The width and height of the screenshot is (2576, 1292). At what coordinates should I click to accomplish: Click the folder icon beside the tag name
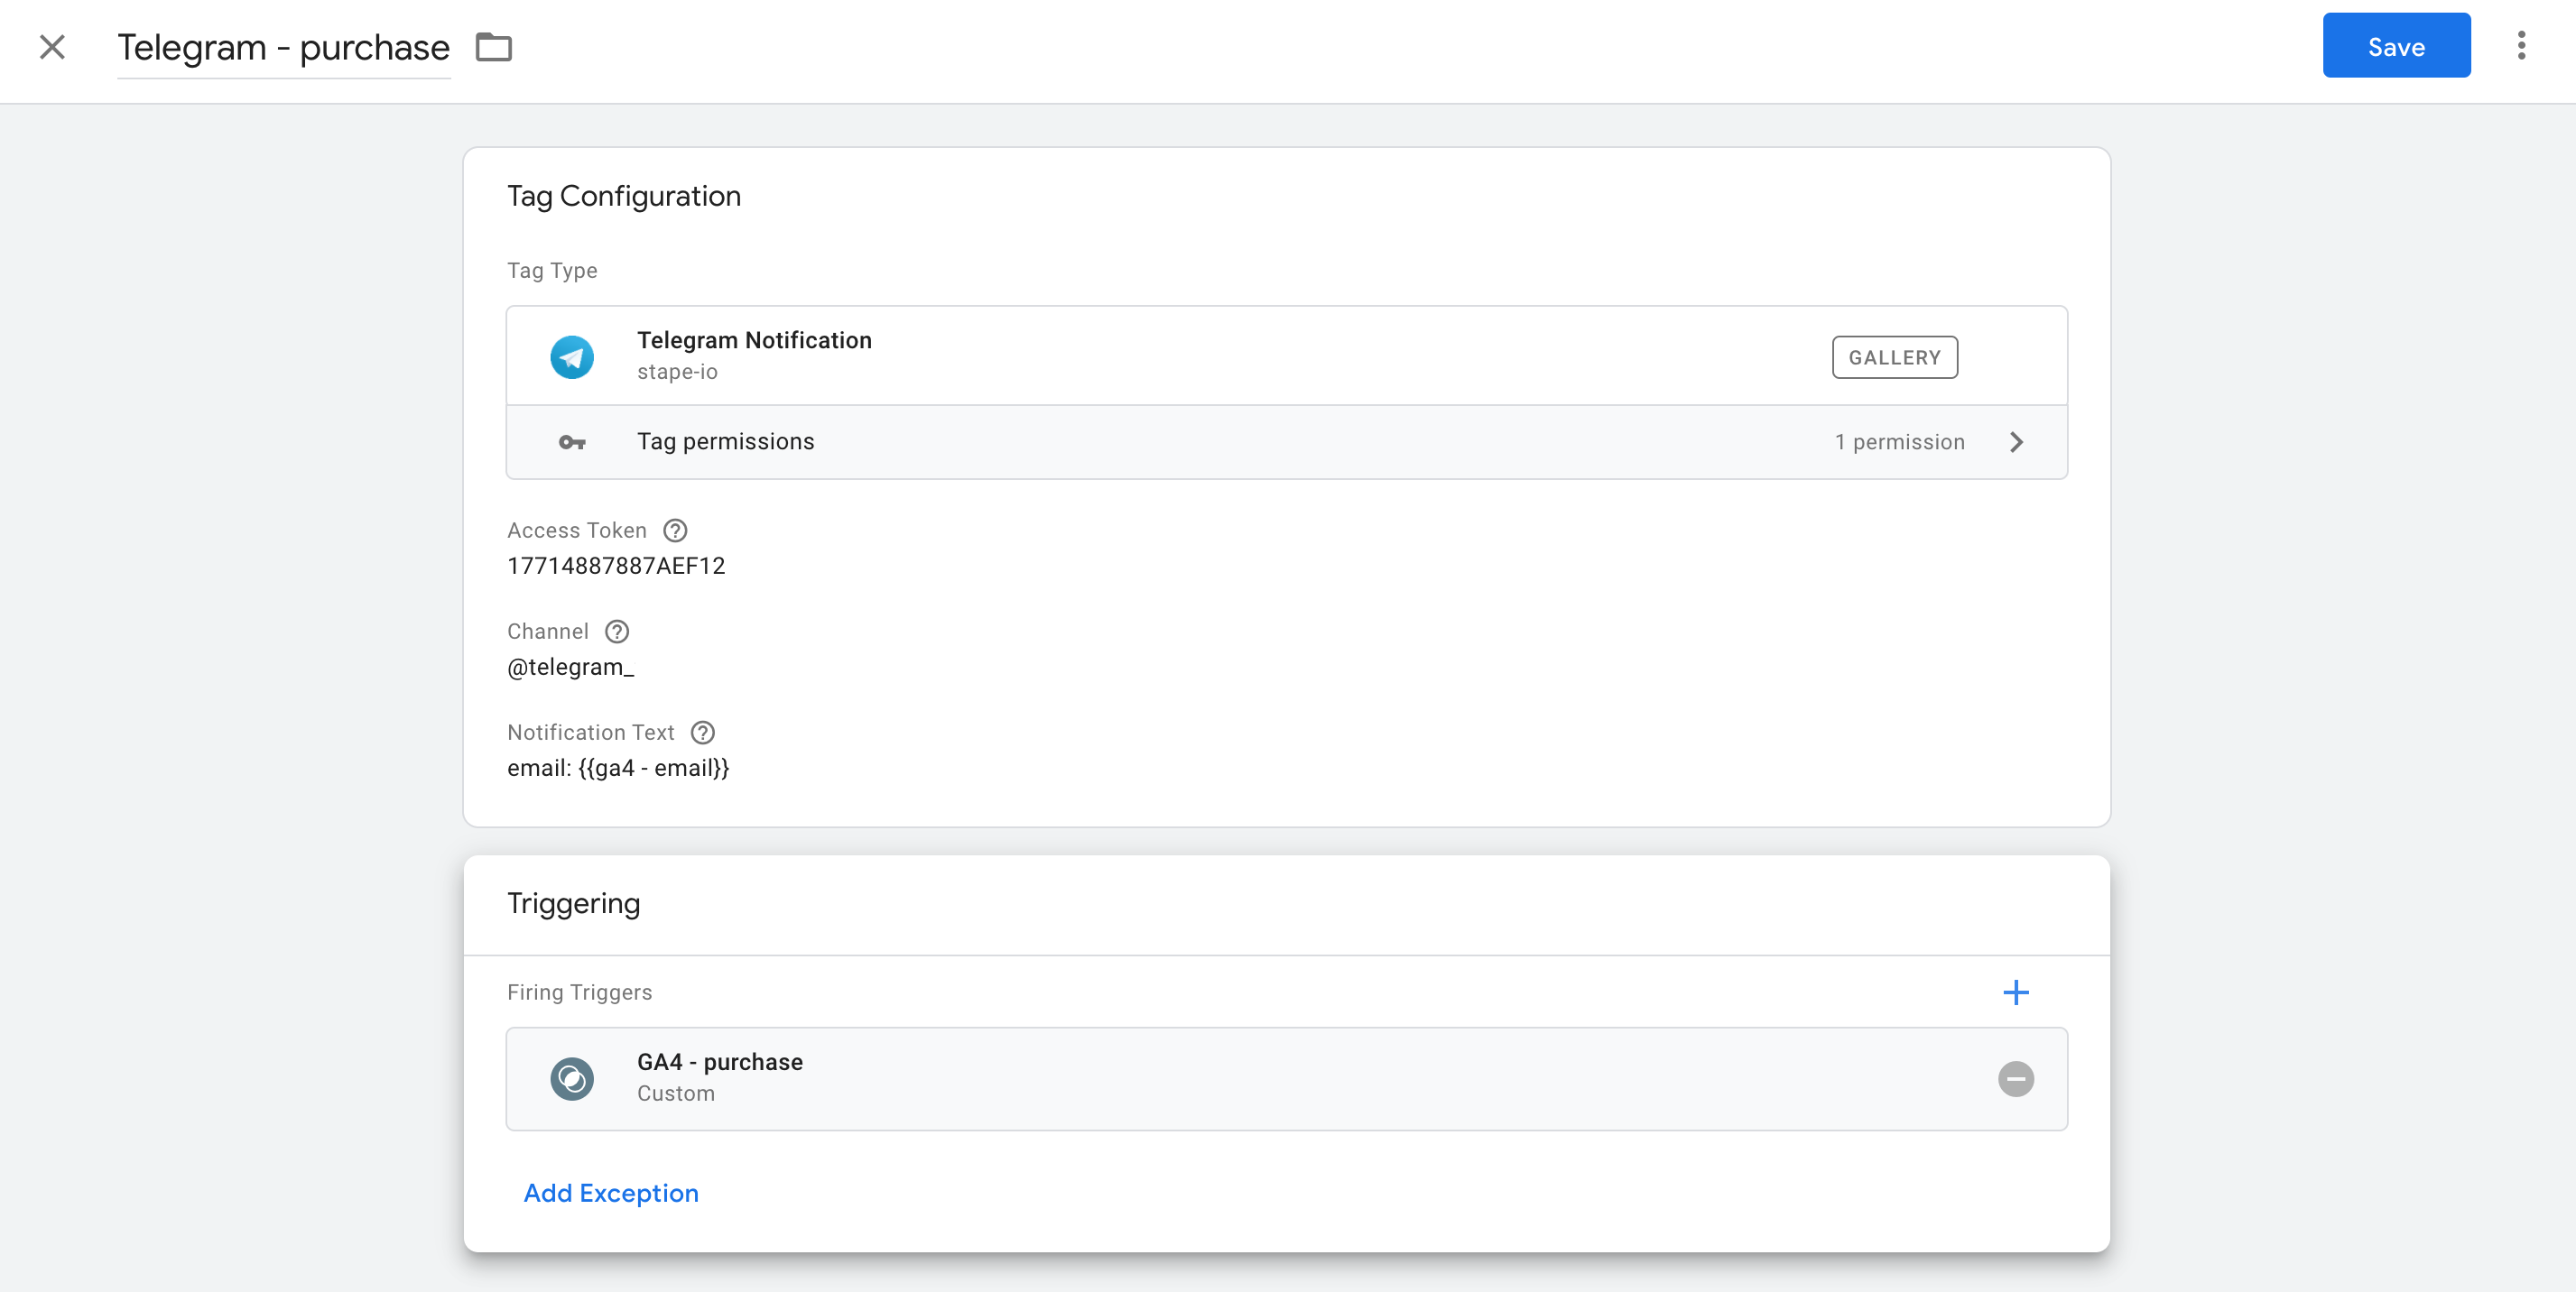point(493,47)
